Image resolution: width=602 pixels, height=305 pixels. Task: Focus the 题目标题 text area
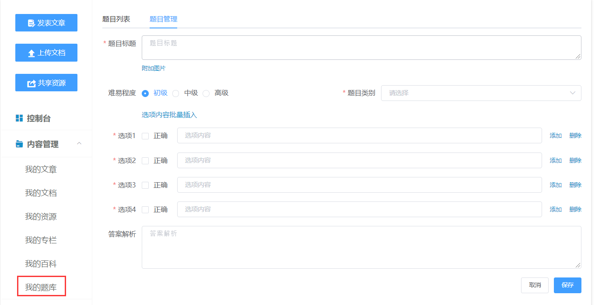(361, 48)
